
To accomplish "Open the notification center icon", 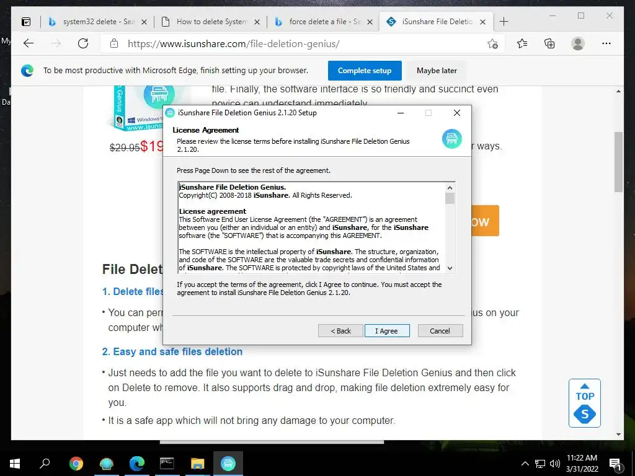I will [615, 464].
